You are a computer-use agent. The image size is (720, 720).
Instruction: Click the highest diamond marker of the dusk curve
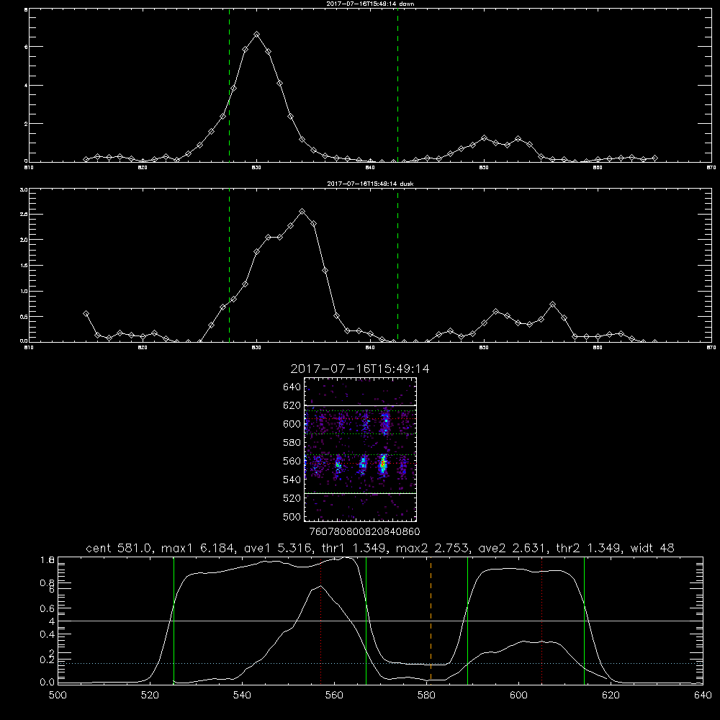tap(302, 211)
